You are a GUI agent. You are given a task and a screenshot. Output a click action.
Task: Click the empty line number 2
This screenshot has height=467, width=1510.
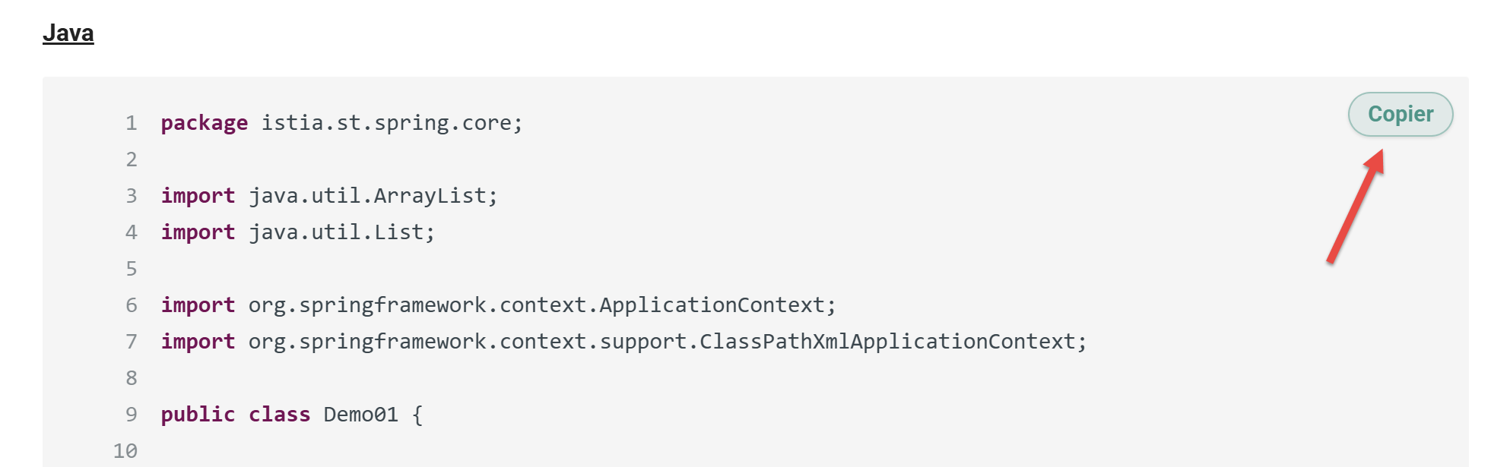(132, 159)
